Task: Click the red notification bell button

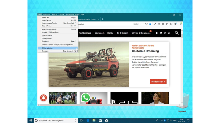Action: coord(43,97)
